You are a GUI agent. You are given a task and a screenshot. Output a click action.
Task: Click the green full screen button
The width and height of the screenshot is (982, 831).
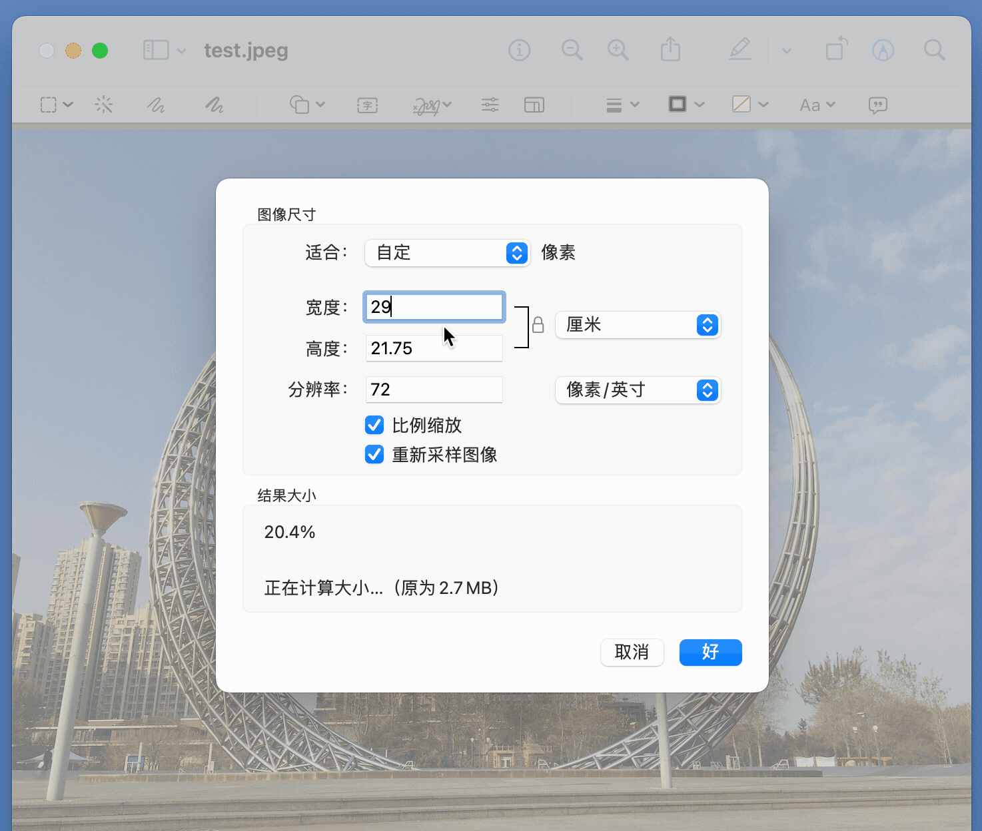coord(100,51)
